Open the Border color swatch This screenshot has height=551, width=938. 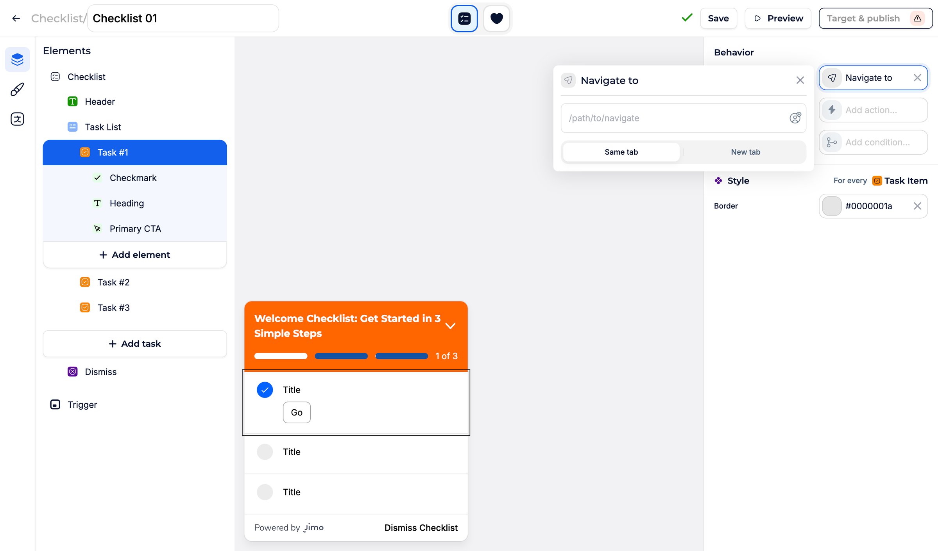[831, 206]
